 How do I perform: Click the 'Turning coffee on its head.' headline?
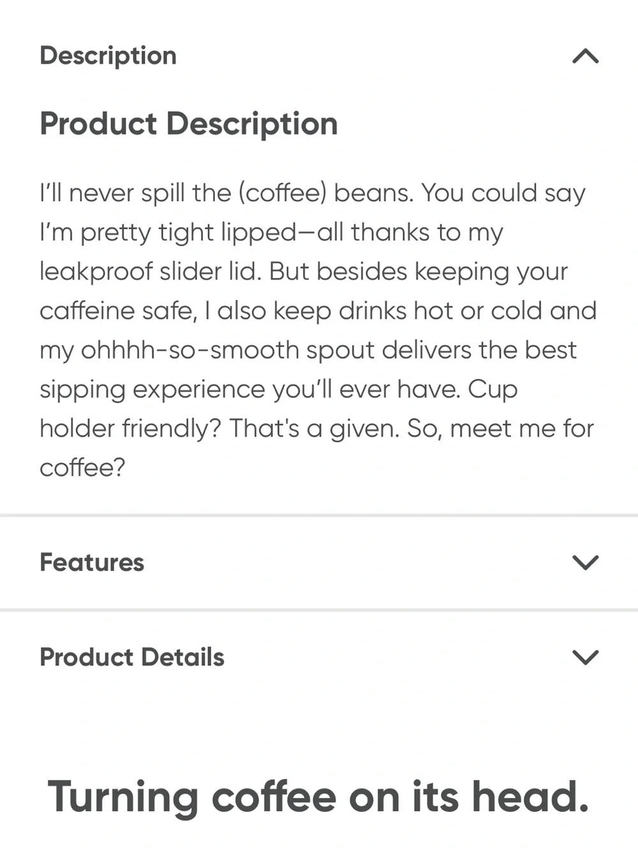pyautogui.click(x=318, y=797)
